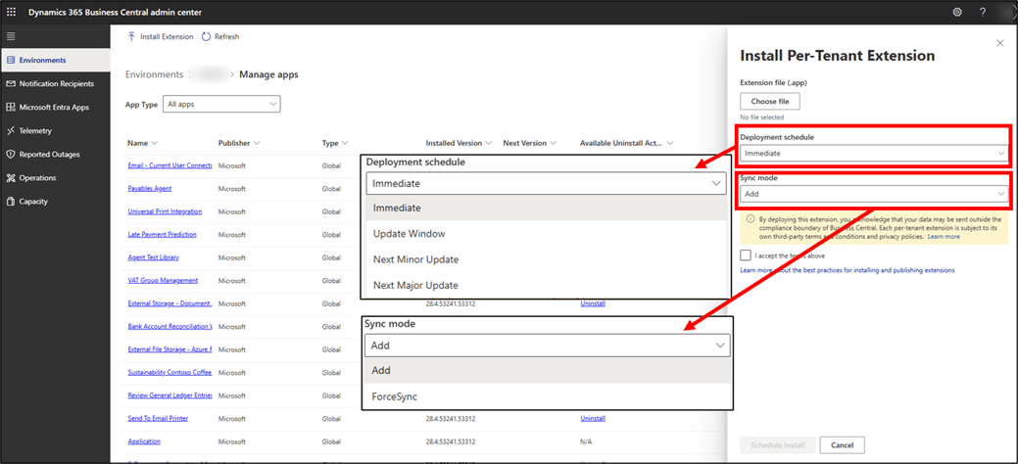1018x464 pixels.
Task: Open the app launcher waffle icon
Action: 11,13
